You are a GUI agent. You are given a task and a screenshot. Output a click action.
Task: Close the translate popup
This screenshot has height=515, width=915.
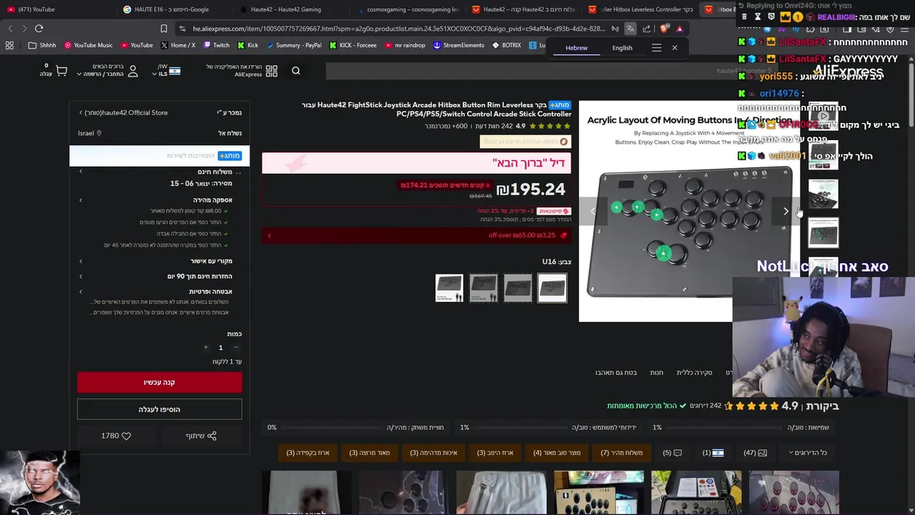click(674, 48)
